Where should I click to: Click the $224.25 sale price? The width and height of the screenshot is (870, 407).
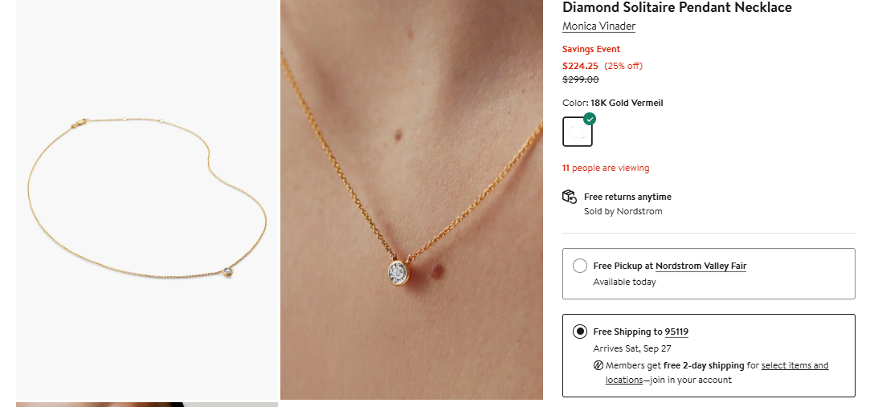pyautogui.click(x=580, y=66)
